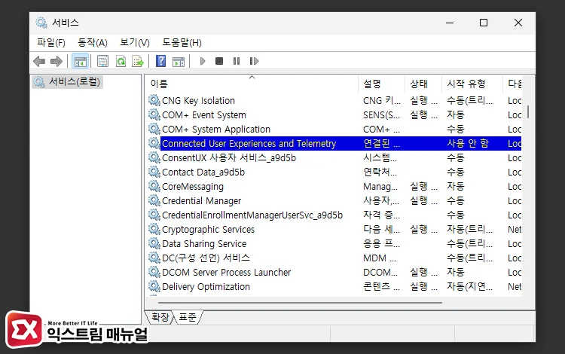Select Delivery Optimization service name

pyautogui.click(x=206, y=287)
